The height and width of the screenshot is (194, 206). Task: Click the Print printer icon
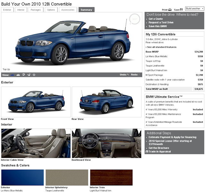tap(170, 10)
